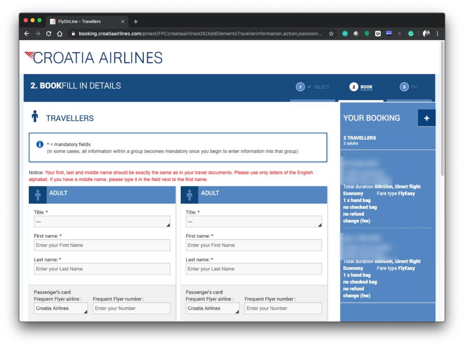
Task: Expand second adult's Frequent Flyer airline dropdown
Action: pyautogui.click(x=213, y=308)
